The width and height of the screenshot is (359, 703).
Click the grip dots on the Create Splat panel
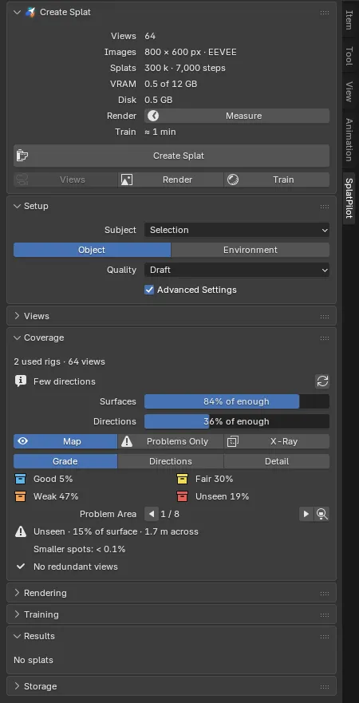[x=325, y=13]
